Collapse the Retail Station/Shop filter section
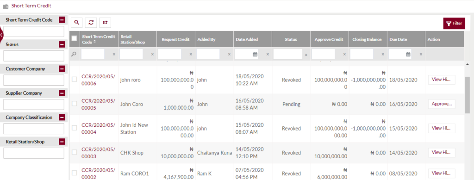This screenshot has height=180, width=474. pyautogui.click(x=62, y=142)
